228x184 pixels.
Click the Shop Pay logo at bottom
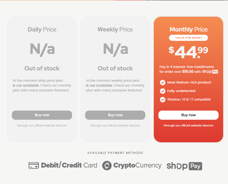coord(184,166)
